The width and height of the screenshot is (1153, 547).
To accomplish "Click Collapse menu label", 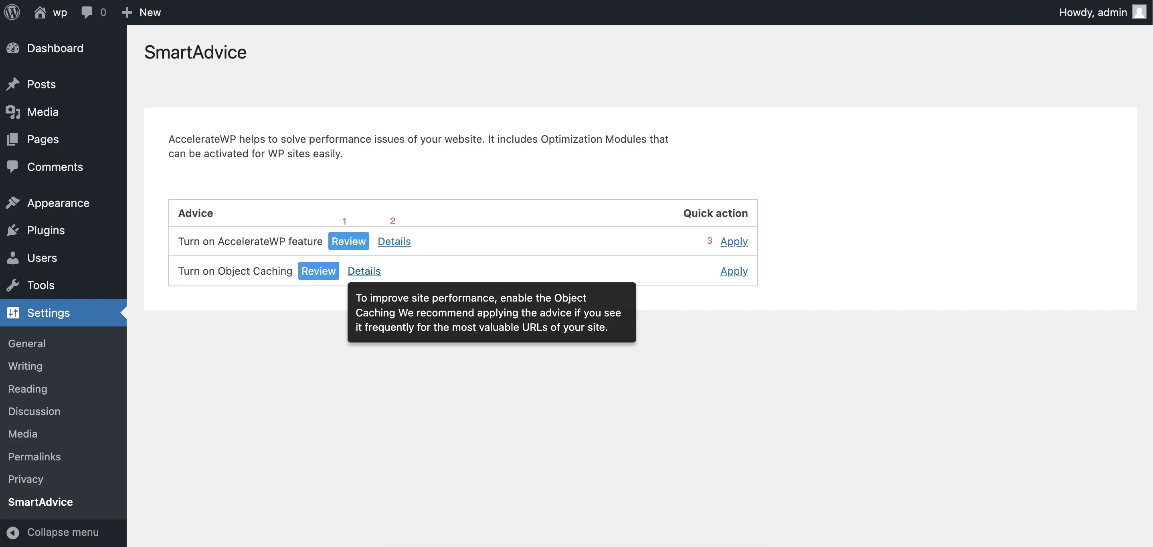I will pos(63,532).
